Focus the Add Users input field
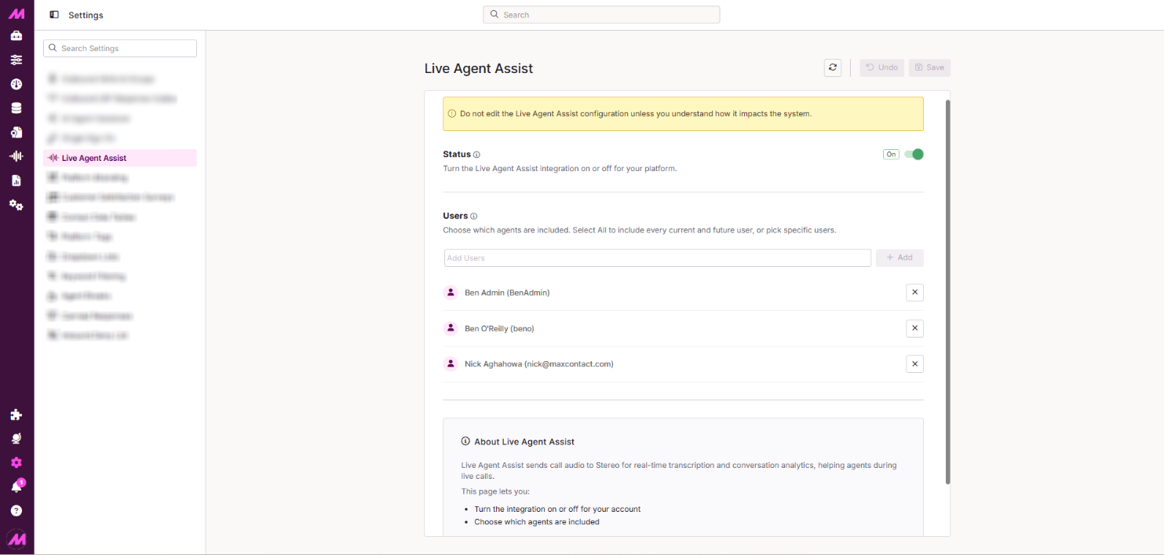 tap(658, 257)
